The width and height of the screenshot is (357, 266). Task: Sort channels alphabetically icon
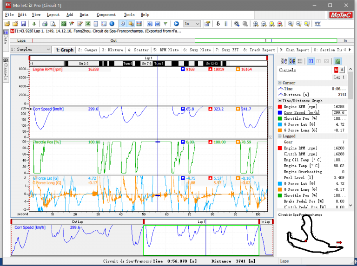[284, 61]
